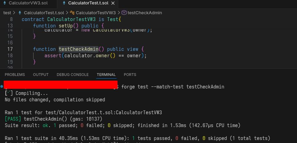The height and width of the screenshot is (143, 297).
Task: Click the class icon beside the CalculatorTestVW3 breadcrumb
Action: 72,13
